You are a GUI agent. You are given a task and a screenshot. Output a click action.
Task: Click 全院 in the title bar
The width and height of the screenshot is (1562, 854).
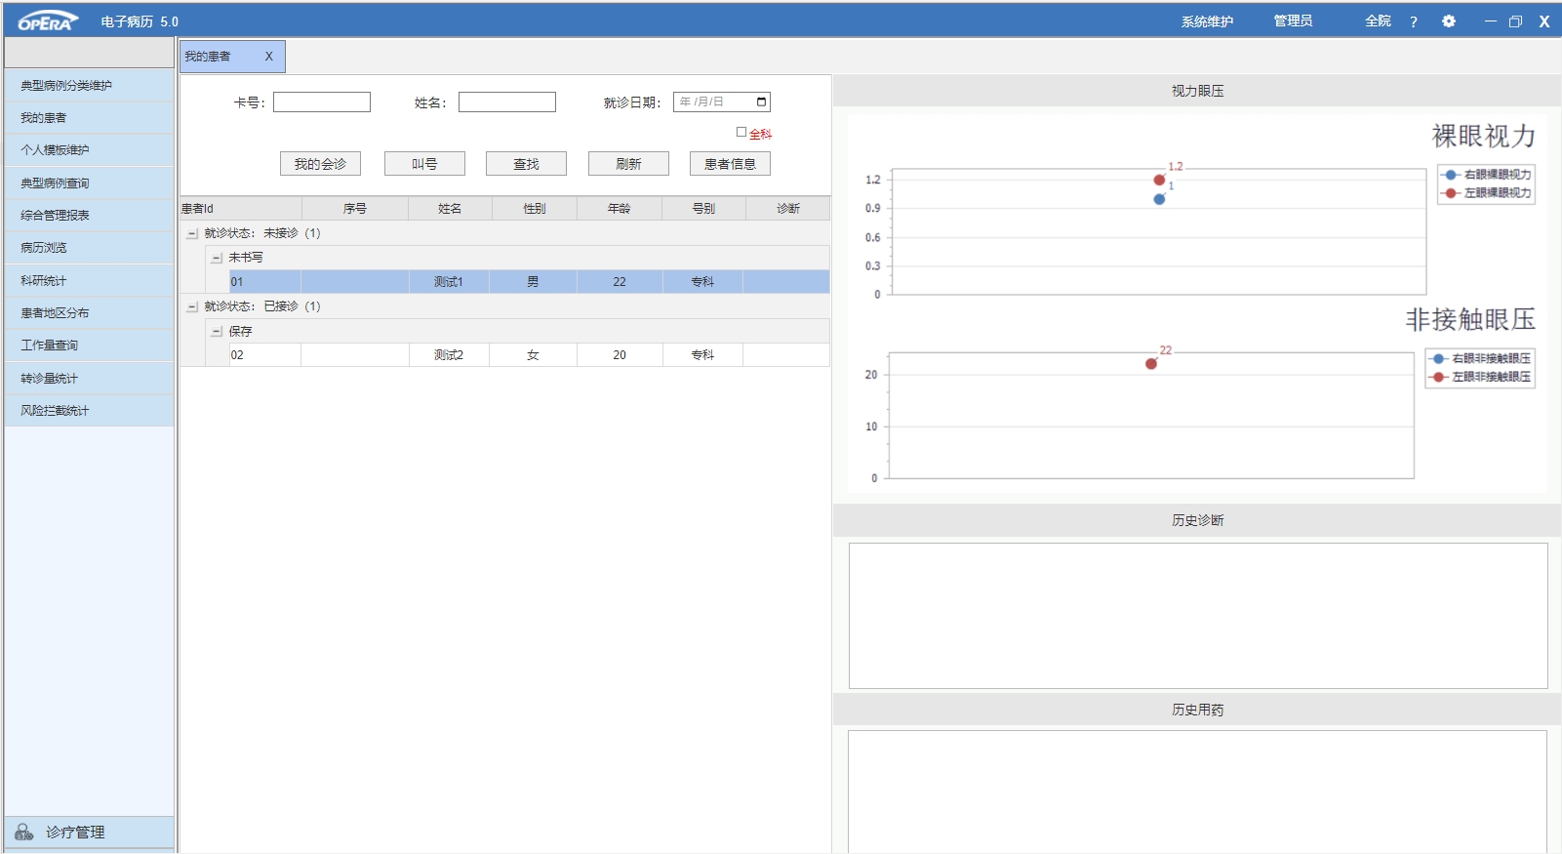pos(1378,20)
